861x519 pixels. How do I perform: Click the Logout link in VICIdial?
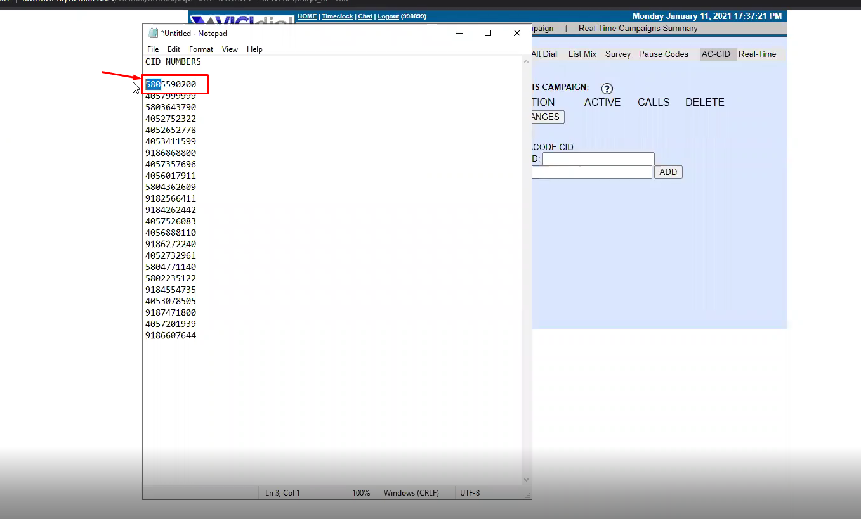click(x=388, y=16)
